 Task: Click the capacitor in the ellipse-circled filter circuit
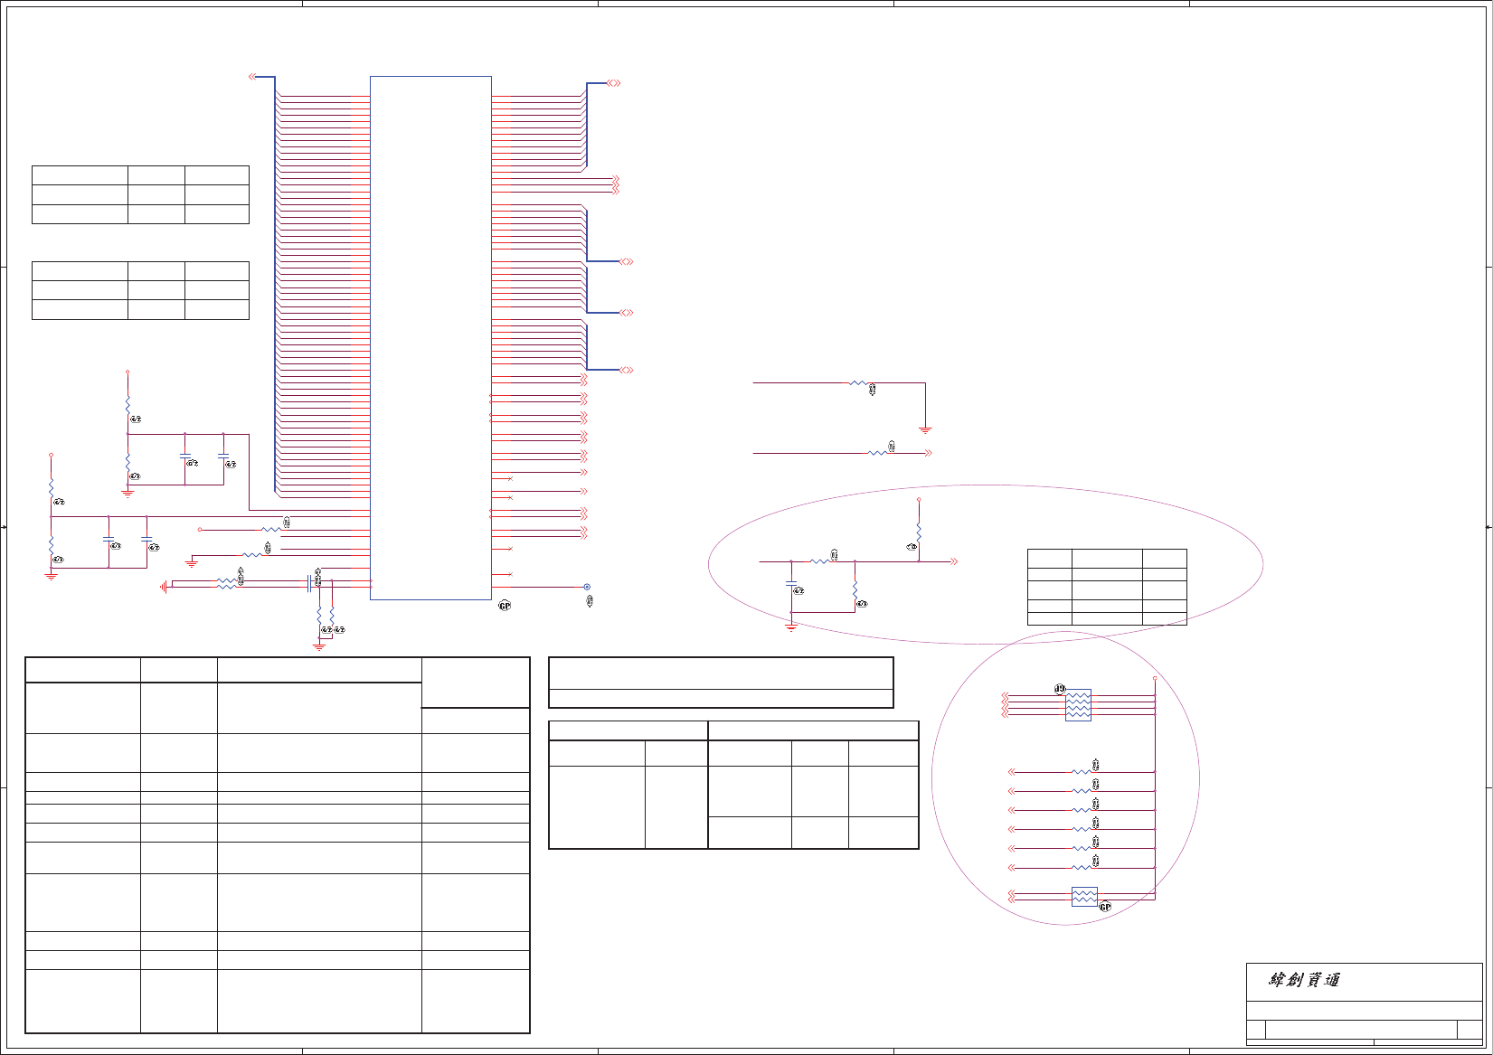(791, 584)
